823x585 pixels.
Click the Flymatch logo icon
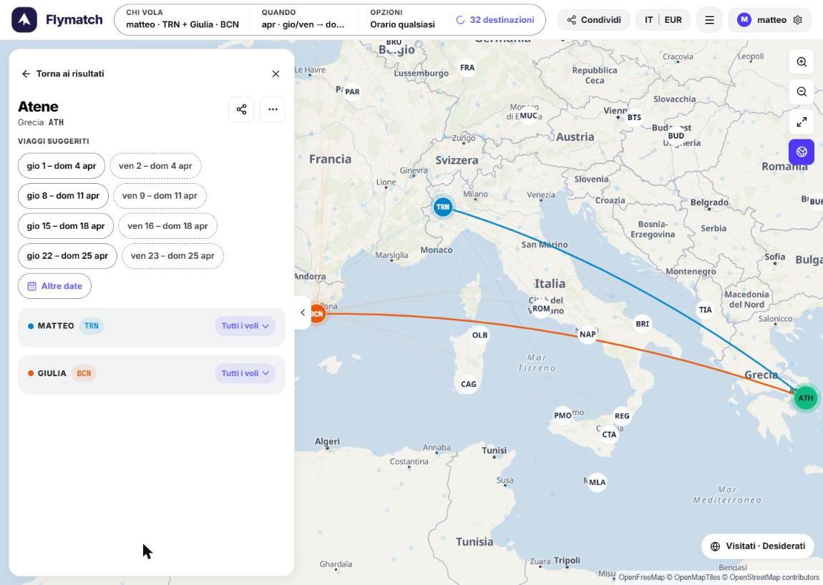(24, 20)
